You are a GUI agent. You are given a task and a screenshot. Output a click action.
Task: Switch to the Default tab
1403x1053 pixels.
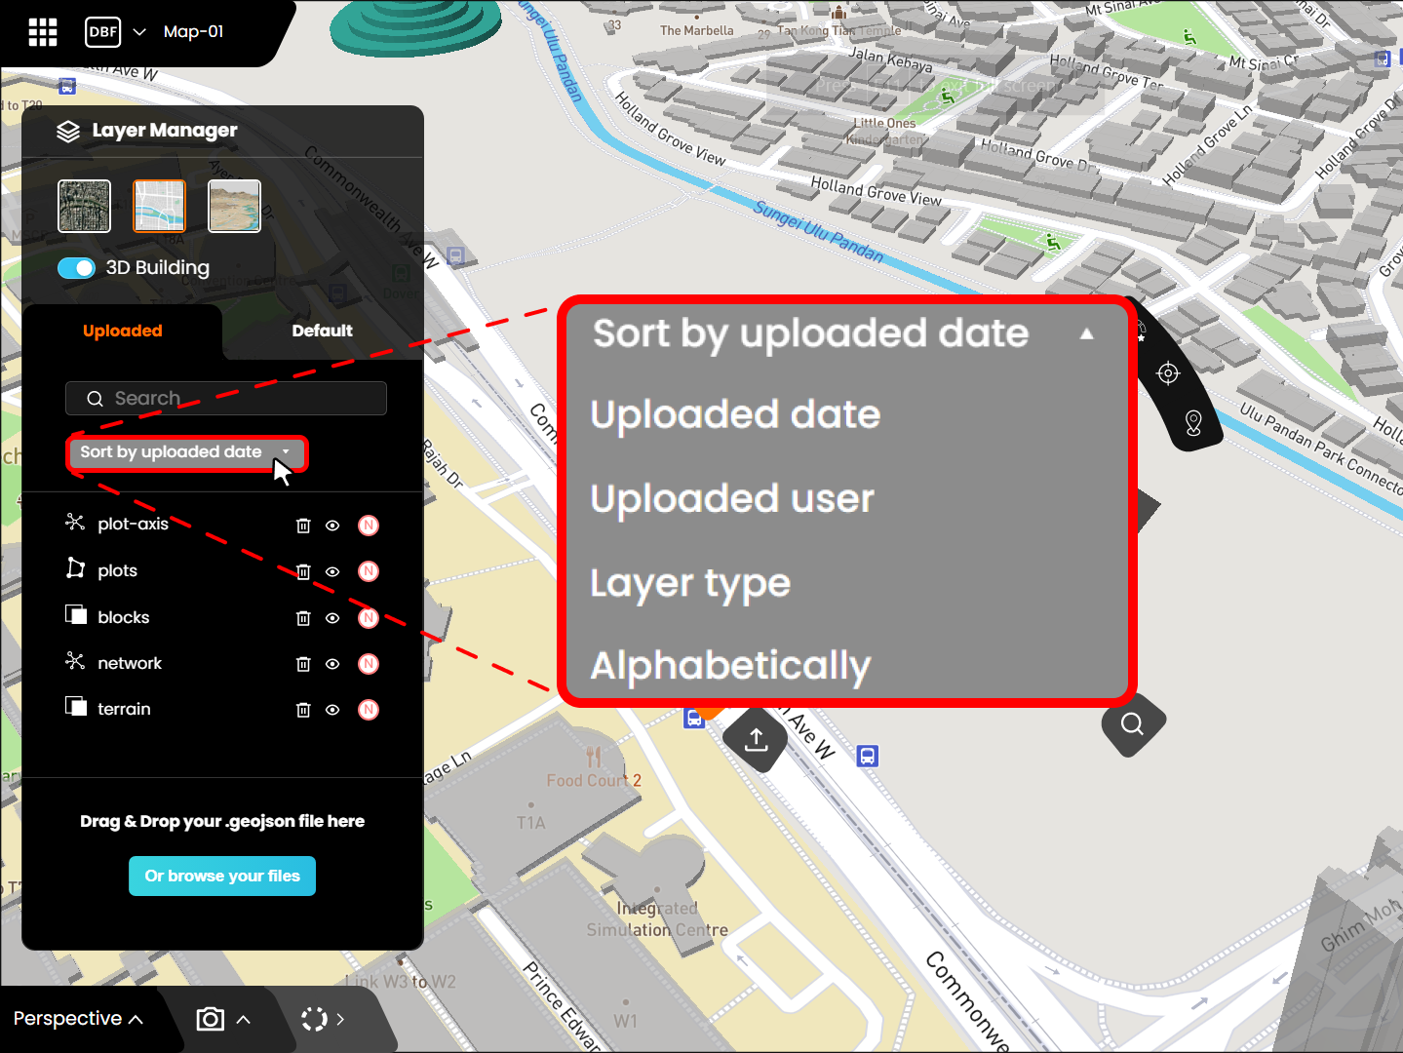coord(322,331)
